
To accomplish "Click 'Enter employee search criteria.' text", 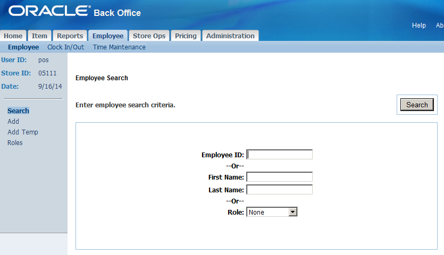I will [x=125, y=105].
